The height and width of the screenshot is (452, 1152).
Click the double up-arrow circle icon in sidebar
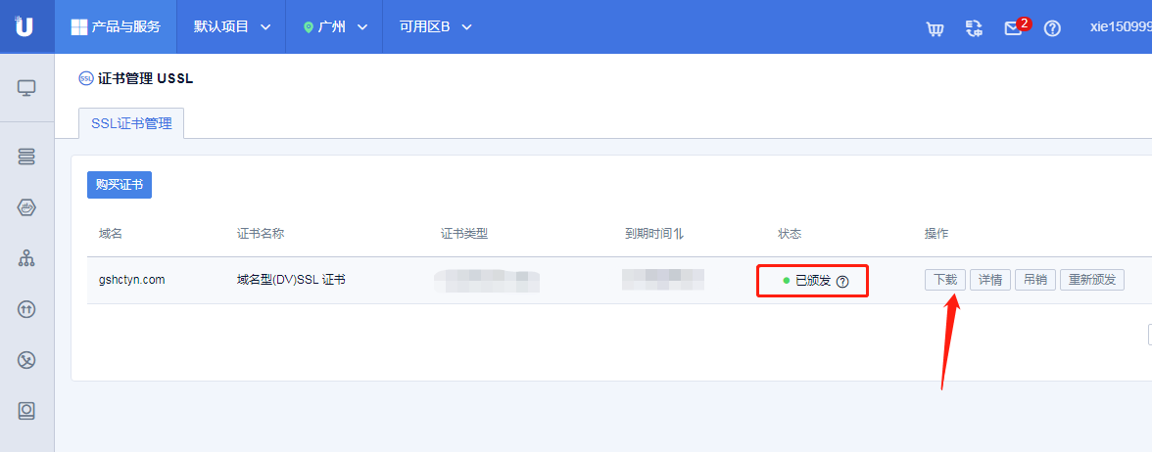[26, 309]
